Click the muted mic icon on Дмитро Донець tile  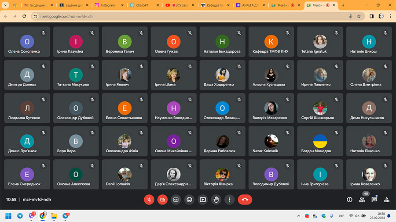pos(44,66)
